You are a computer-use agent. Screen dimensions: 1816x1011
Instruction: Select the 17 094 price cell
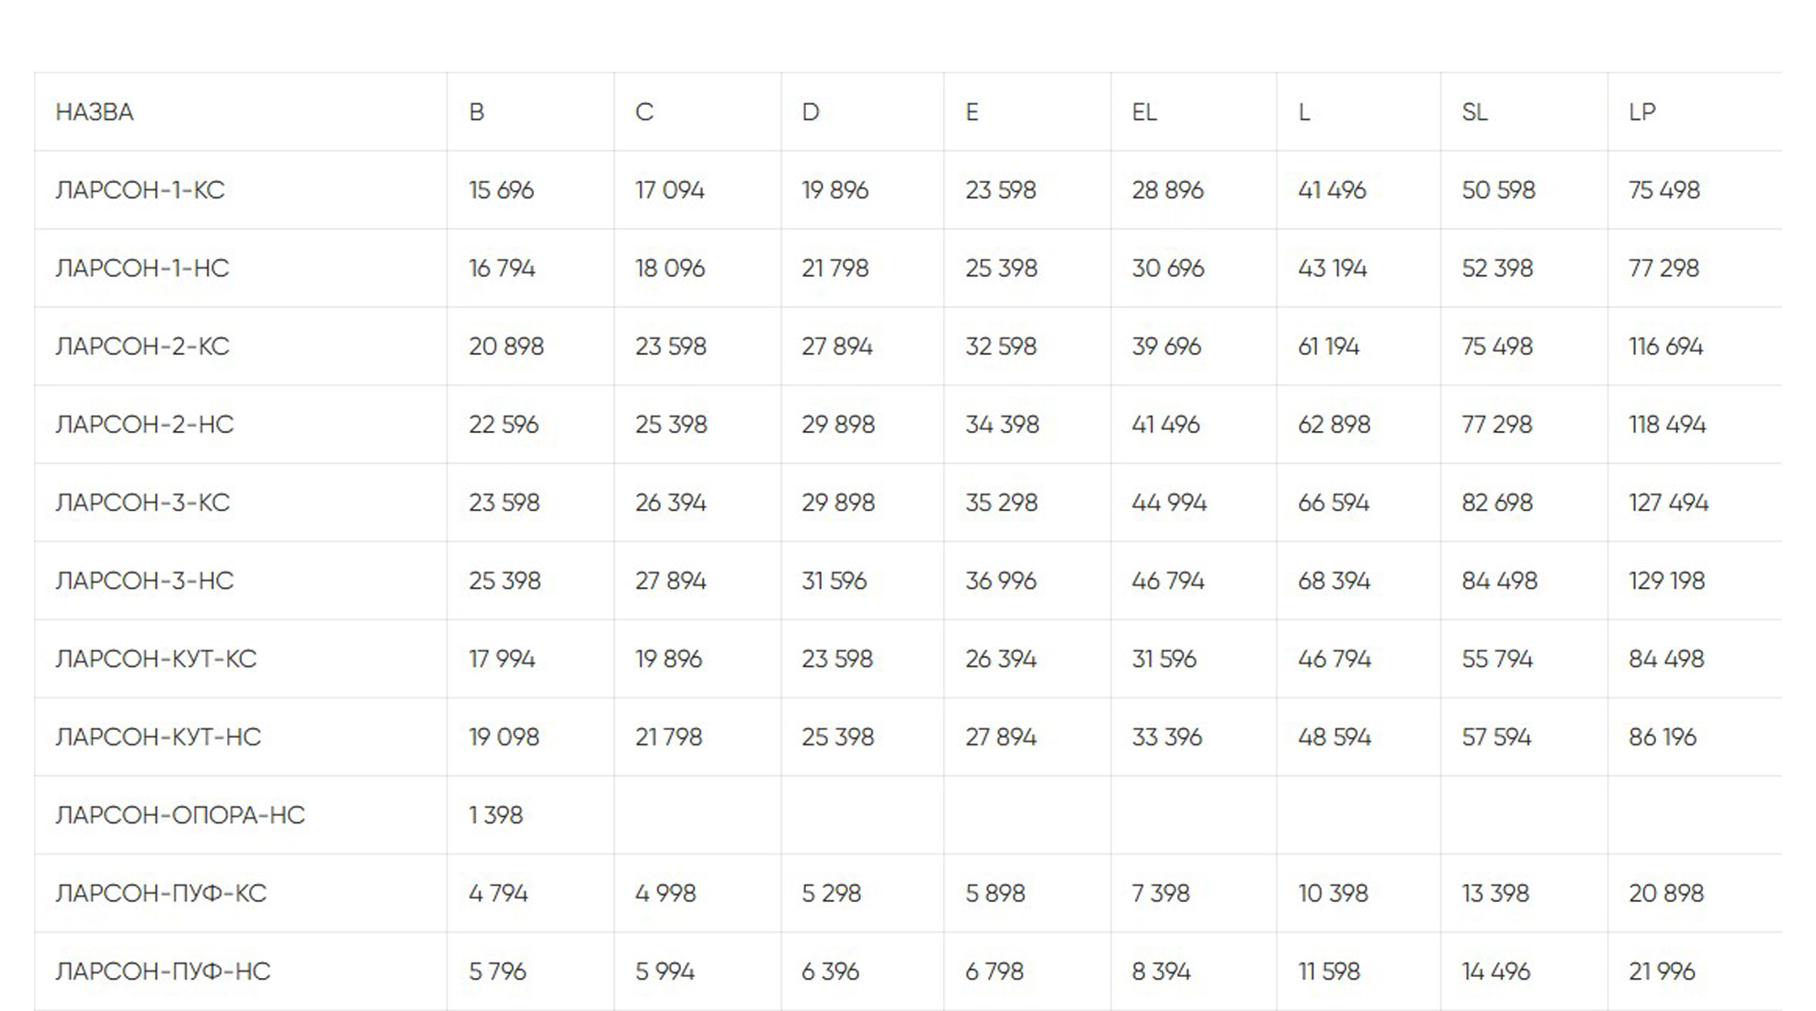tap(669, 190)
